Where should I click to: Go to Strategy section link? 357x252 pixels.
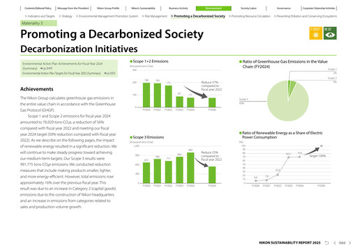coord(66,16)
